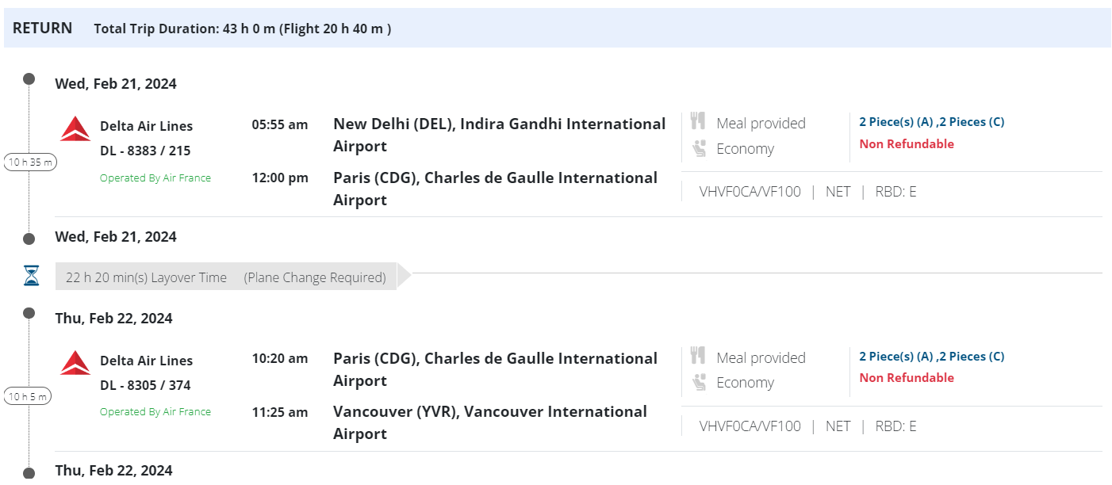This screenshot has height=485, width=1112.
Task: Click Non Refundable on the Paris–Vancouver flight
Action: tap(907, 378)
